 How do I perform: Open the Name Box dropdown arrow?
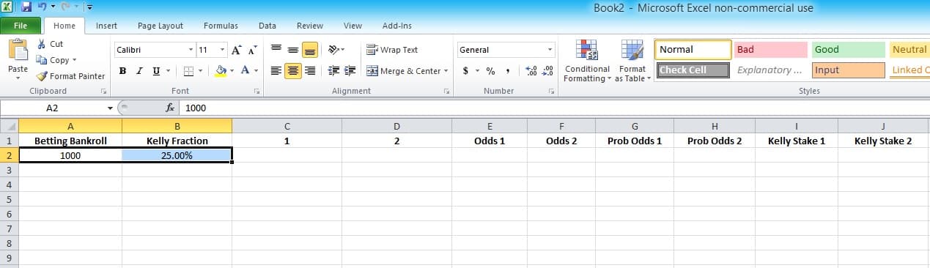click(x=110, y=108)
